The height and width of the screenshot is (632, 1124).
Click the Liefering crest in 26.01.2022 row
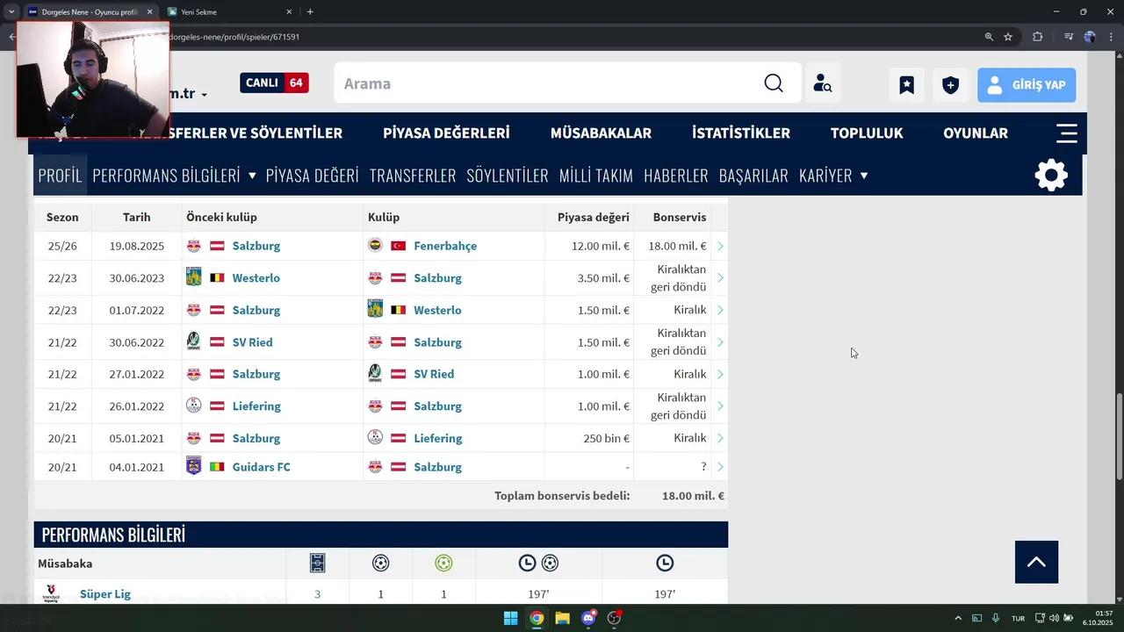coord(194,406)
